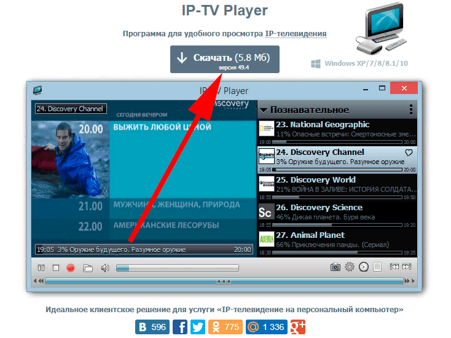Click Discovery Science Sc logo
The width and height of the screenshot is (451, 338).
[x=266, y=212]
